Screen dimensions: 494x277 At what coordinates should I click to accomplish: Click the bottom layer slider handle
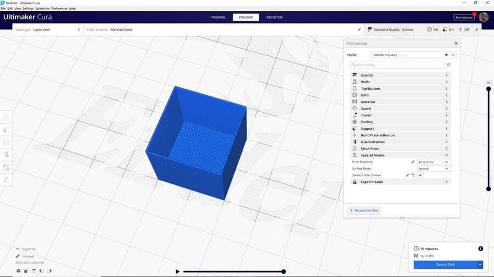(x=489, y=189)
